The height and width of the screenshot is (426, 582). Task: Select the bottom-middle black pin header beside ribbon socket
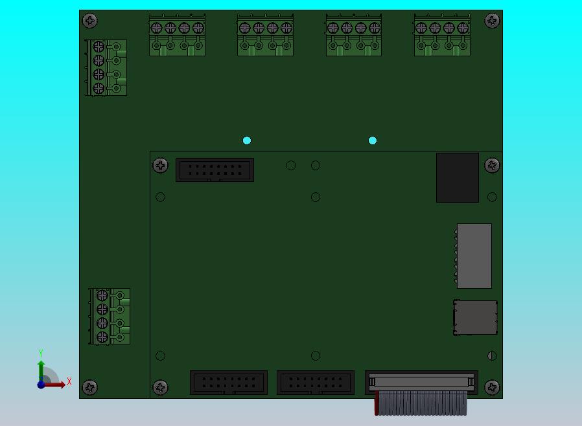(x=316, y=382)
